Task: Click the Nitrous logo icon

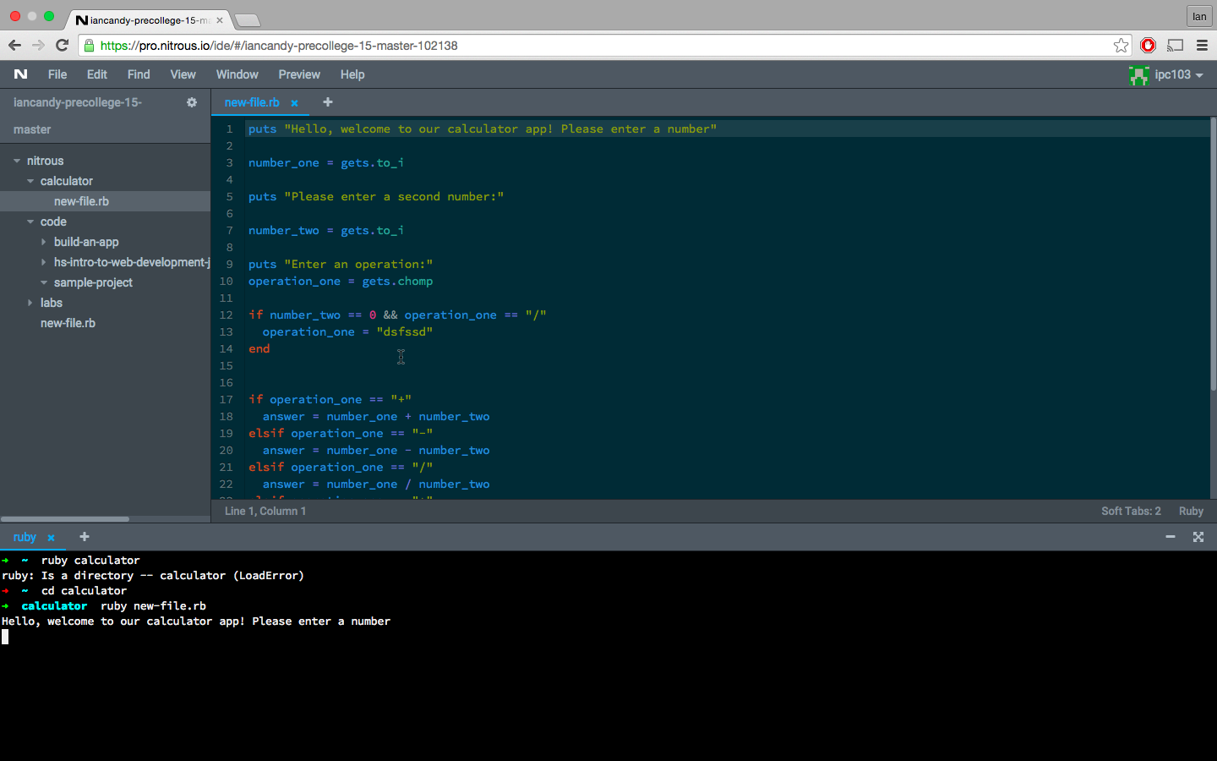Action: [x=21, y=74]
